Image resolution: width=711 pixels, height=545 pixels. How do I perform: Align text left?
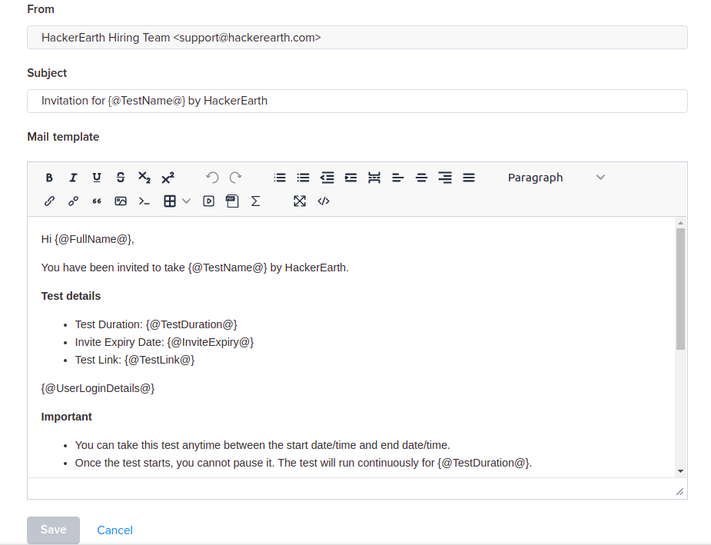click(x=397, y=178)
